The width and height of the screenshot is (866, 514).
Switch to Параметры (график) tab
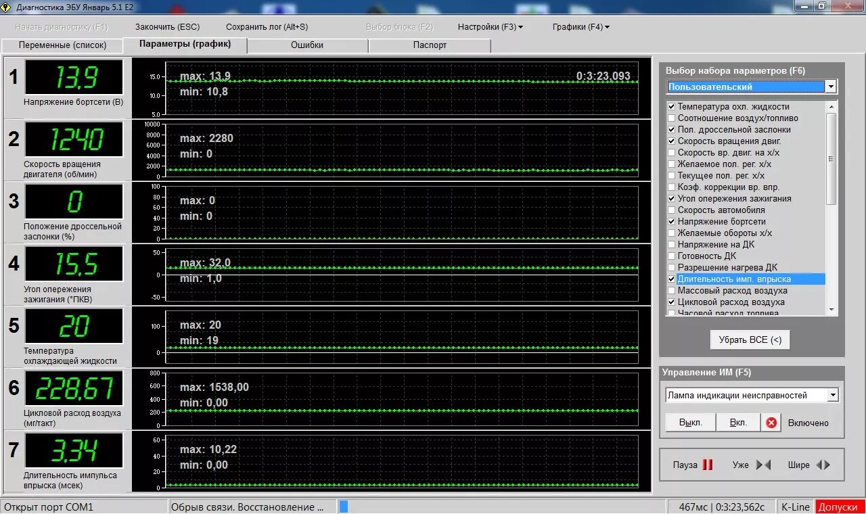pos(185,44)
